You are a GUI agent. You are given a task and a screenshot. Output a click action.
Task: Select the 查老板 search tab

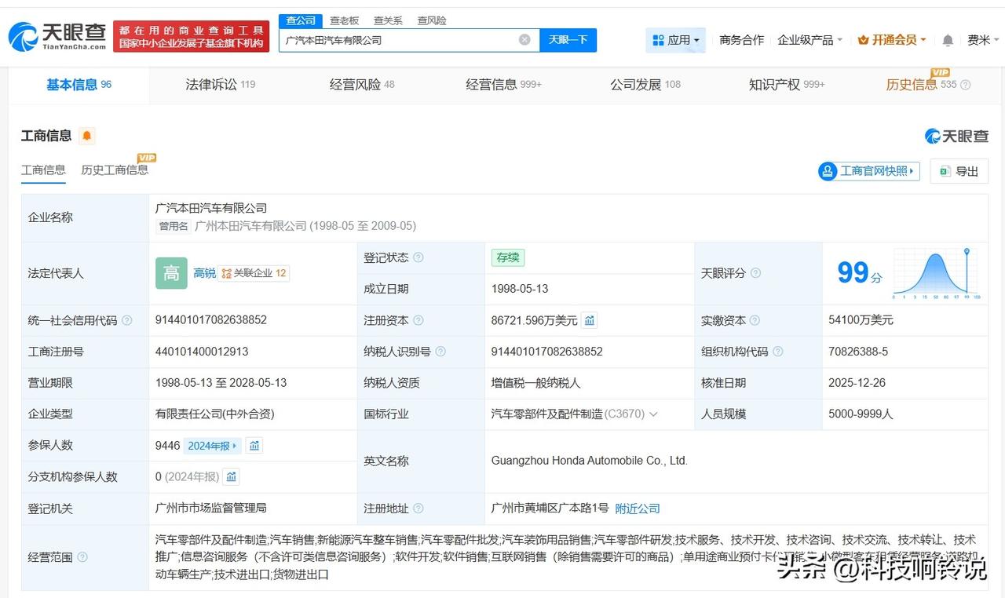point(344,20)
